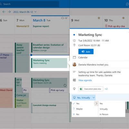Open the Canceled: Design meetup event
The image size is (129, 129).
[x=49, y=108]
